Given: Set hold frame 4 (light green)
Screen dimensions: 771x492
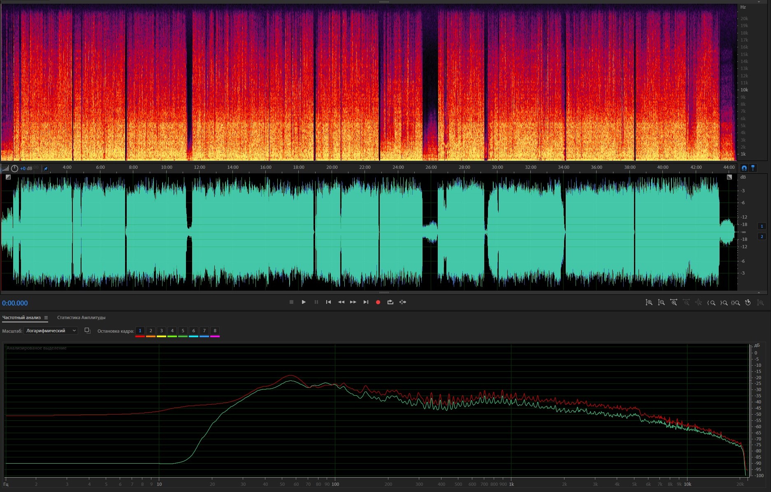Looking at the screenshot, I should pyautogui.click(x=172, y=331).
